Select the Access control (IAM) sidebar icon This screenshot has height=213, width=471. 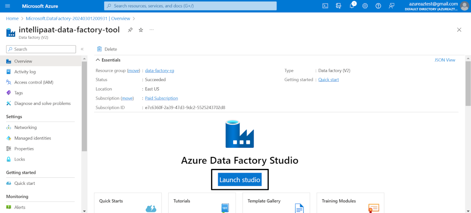click(9, 82)
